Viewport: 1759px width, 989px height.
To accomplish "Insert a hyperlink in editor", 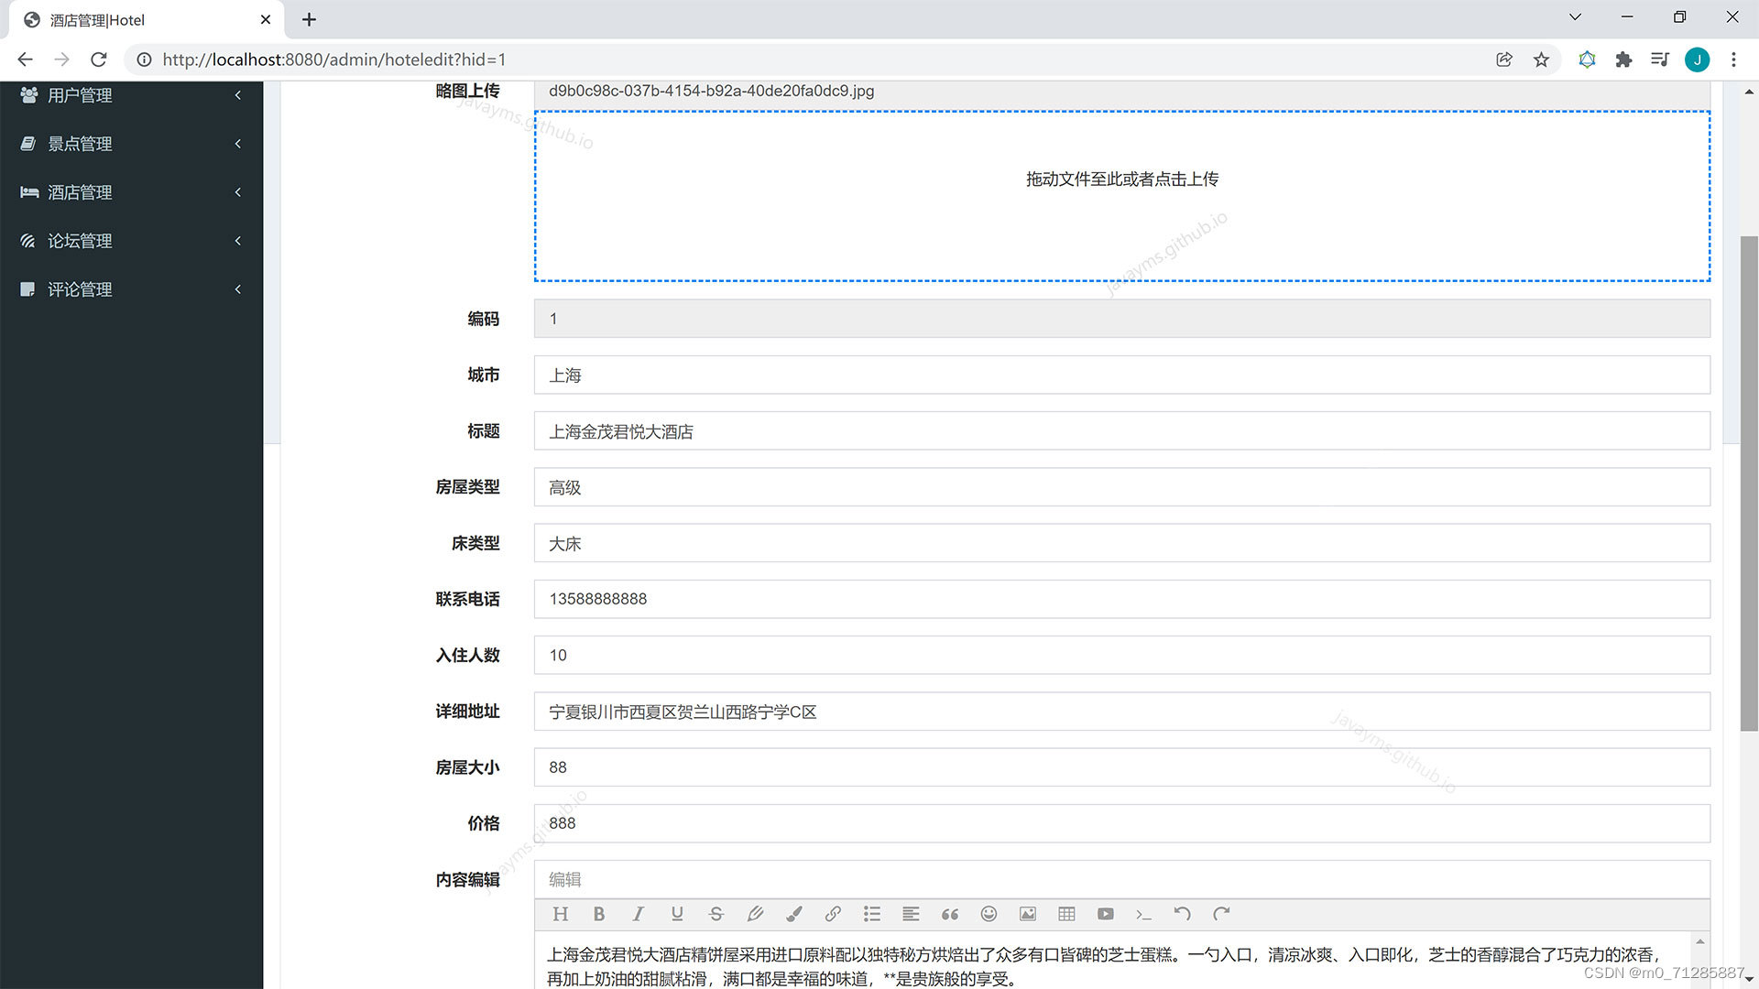I will pyautogui.click(x=833, y=914).
